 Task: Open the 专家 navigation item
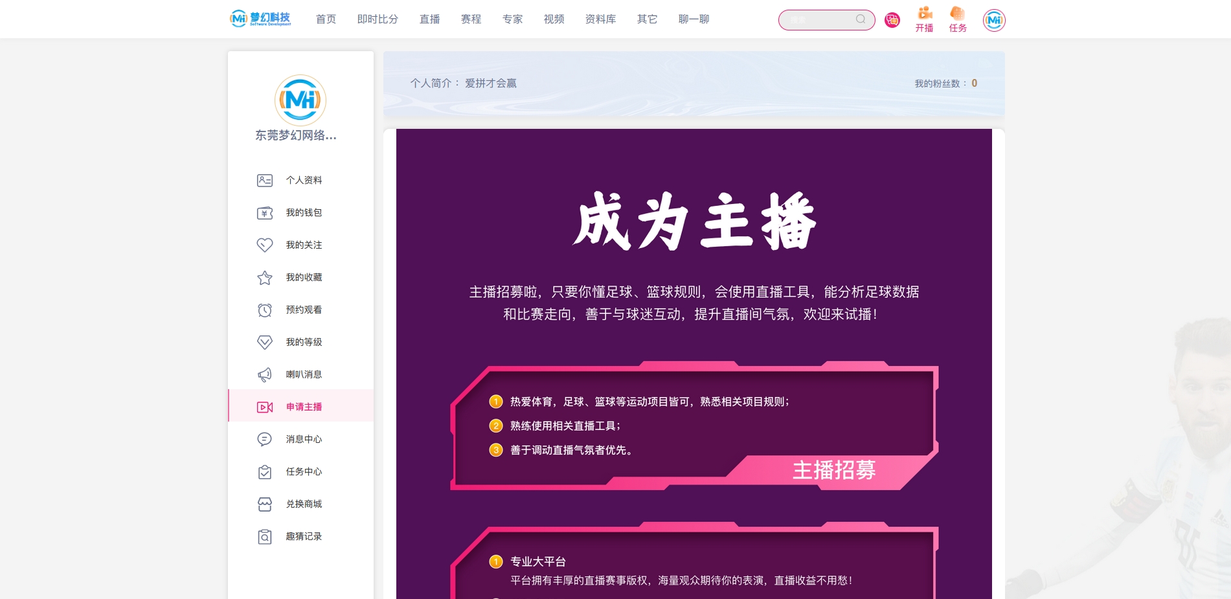(512, 19)
